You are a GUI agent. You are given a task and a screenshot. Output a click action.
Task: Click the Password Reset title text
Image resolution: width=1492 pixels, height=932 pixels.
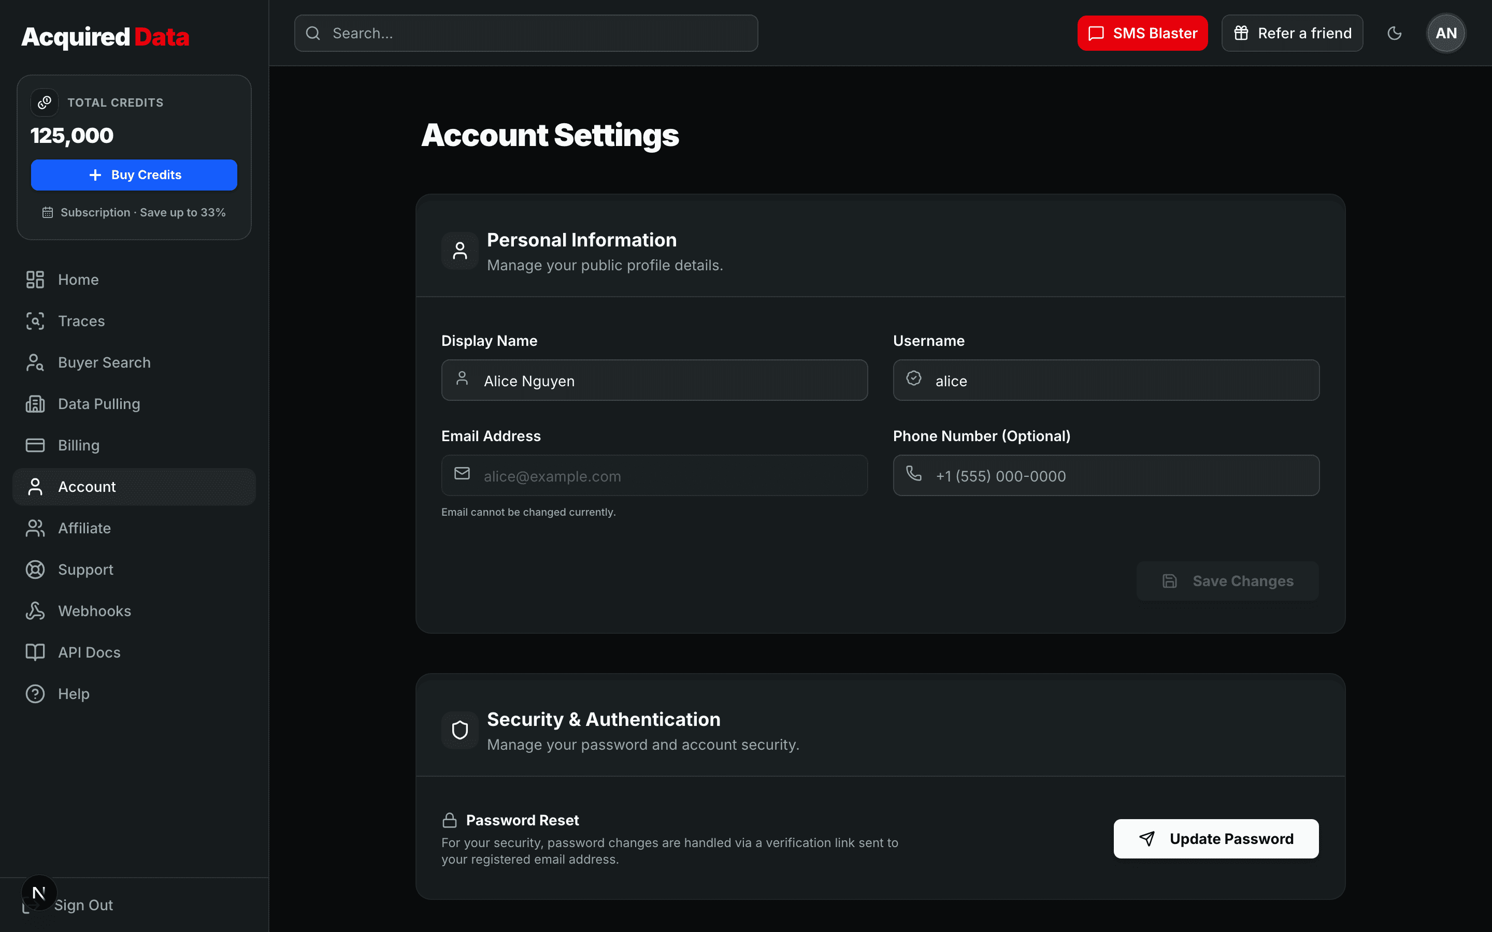coord(522,821)
